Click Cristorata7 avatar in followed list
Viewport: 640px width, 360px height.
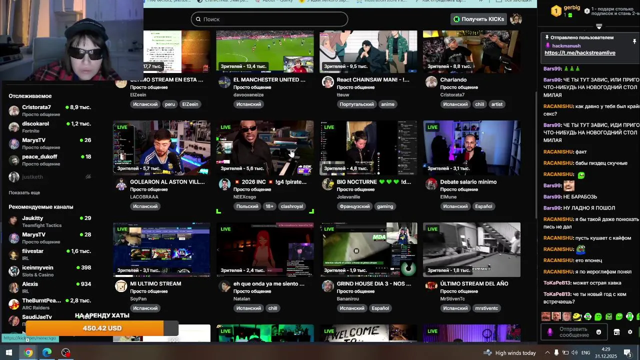tap(14, 110)
